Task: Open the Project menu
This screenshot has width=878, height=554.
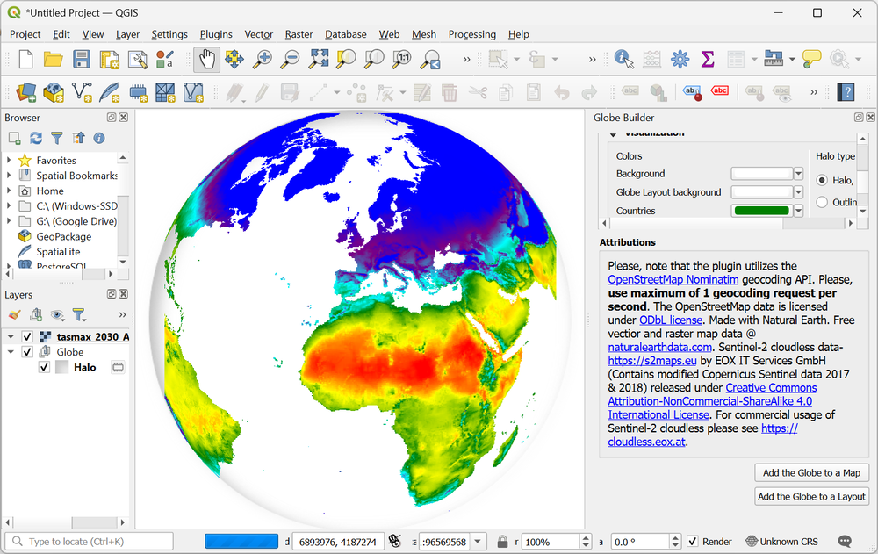Action: 25,34
